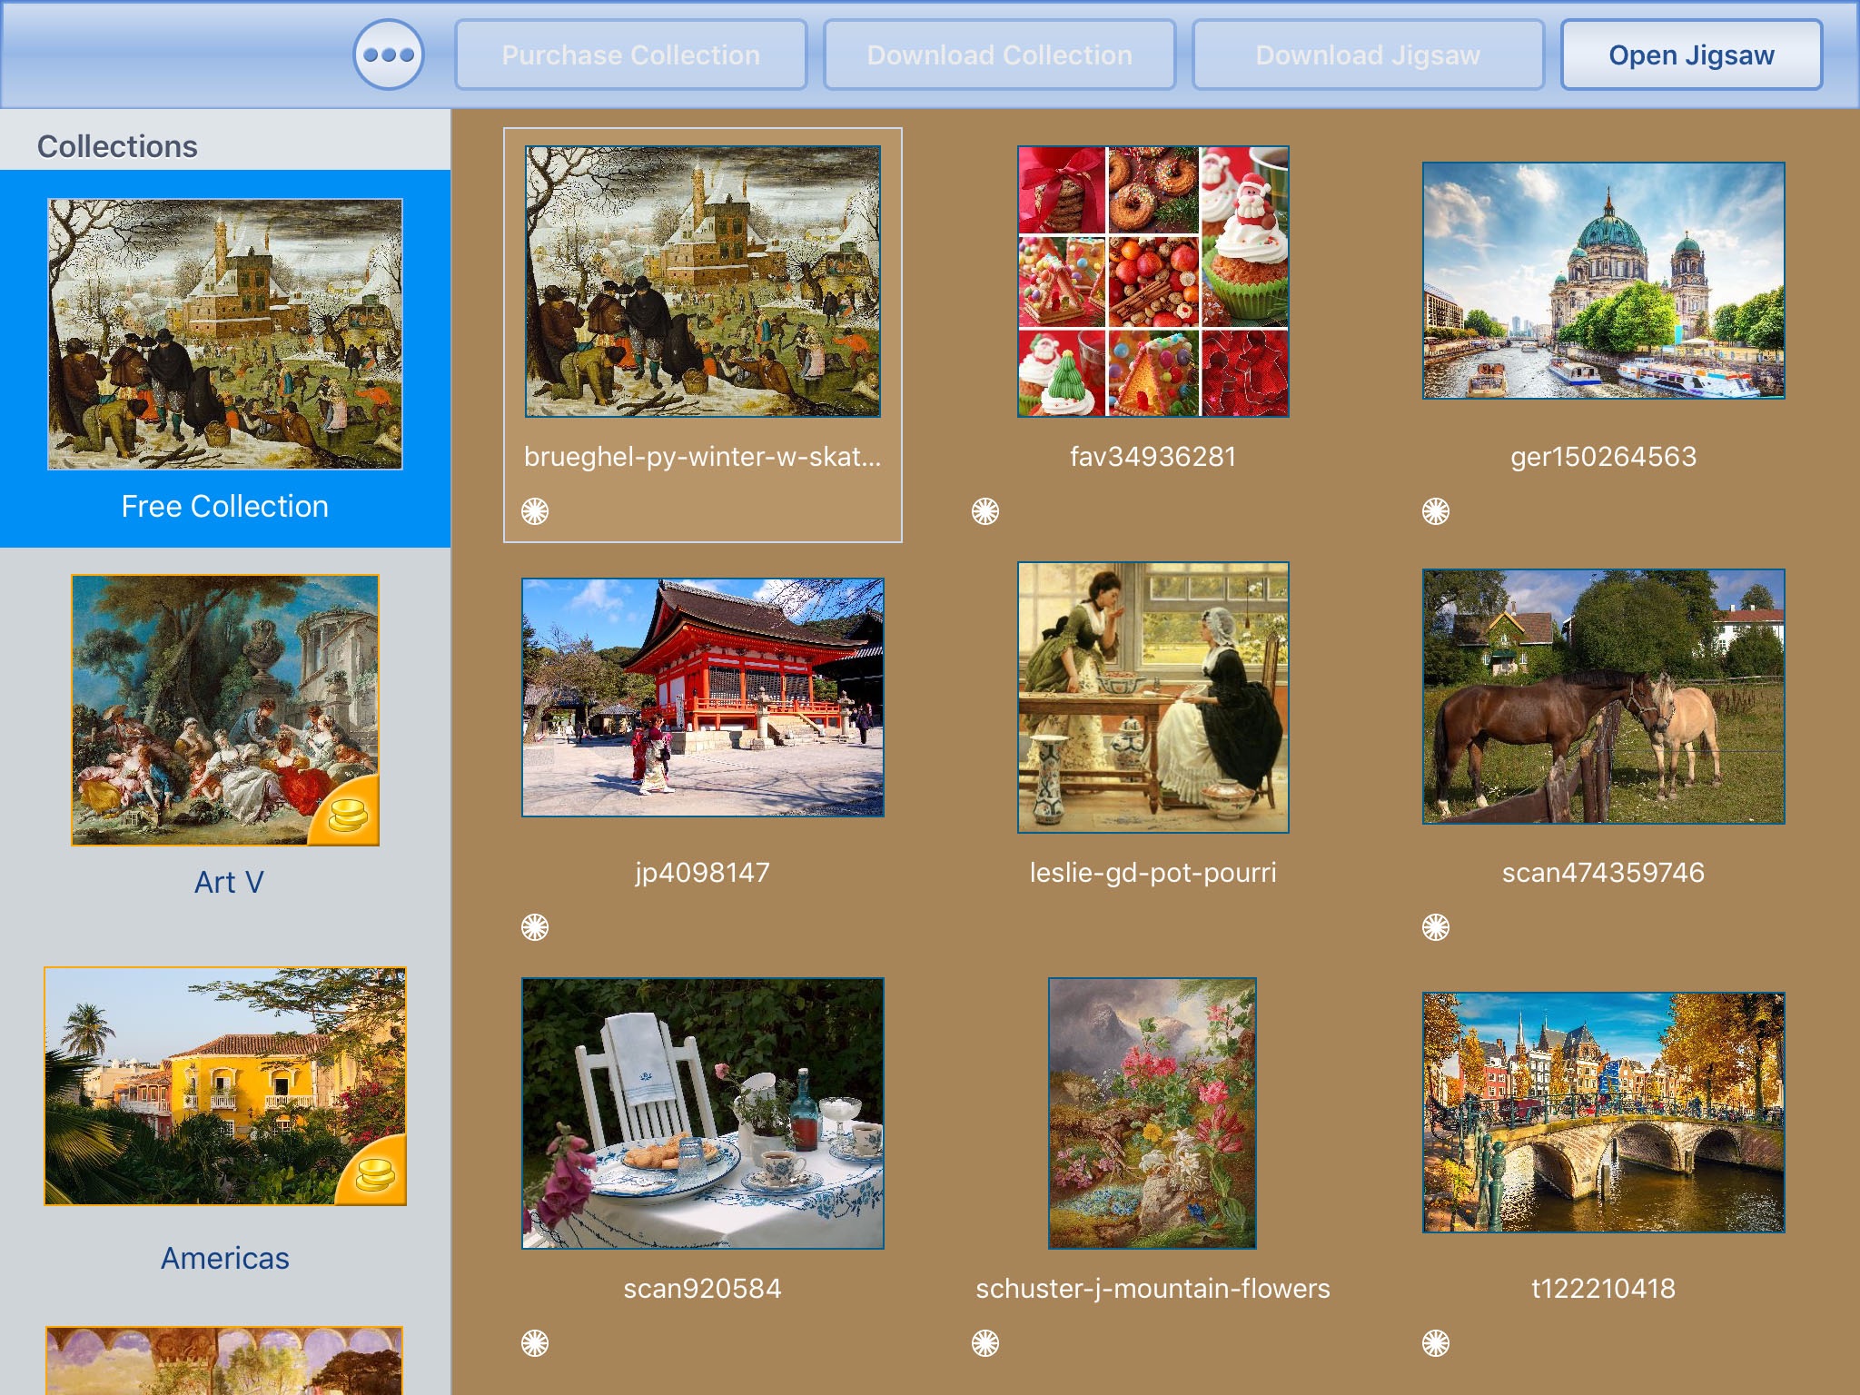Open the three-dots more options button
This screenshot has height=1395, width=1860.
pos(388,55)
